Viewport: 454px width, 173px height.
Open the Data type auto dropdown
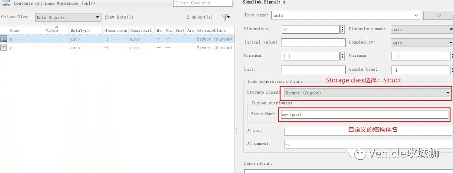coord(346,15)
